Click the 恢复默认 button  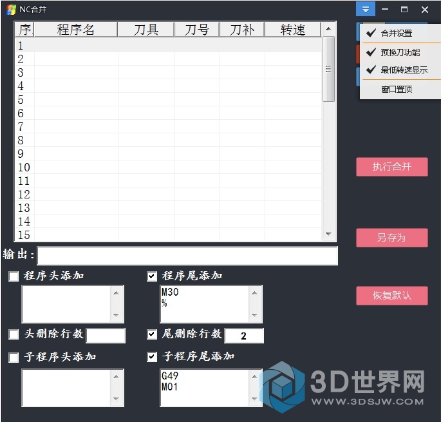[392, 295]
